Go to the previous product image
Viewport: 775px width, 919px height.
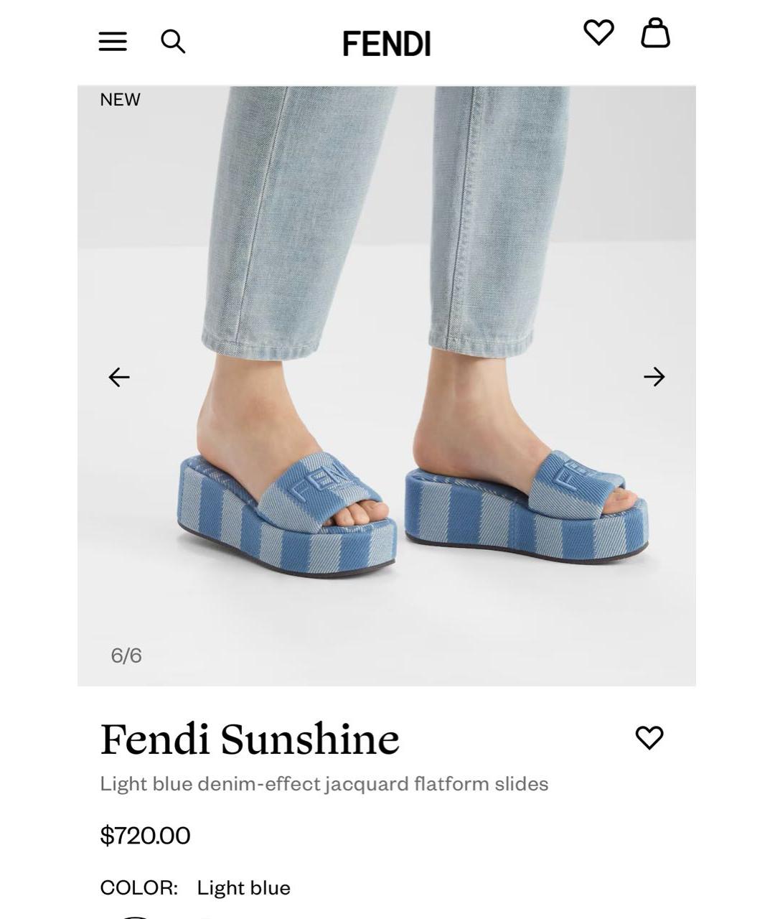pos(119,377)
